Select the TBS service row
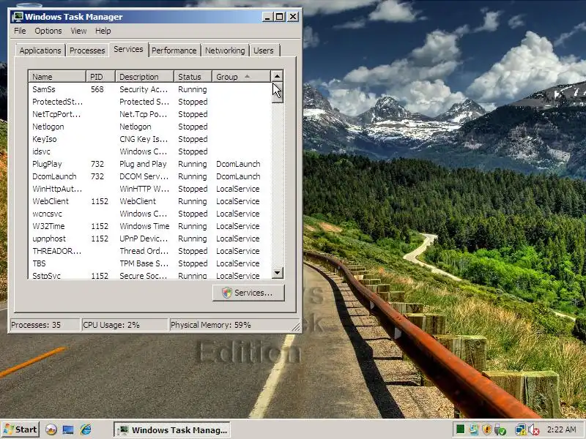 [x=149, y=263]
